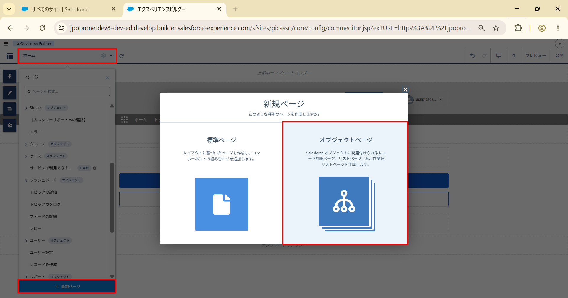Screen dimensions: 568x298
Task: Open the tab search dropdown
Action: pyautogui.click(x=9, y=9)
